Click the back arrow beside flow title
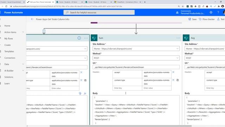 (32, 19)
